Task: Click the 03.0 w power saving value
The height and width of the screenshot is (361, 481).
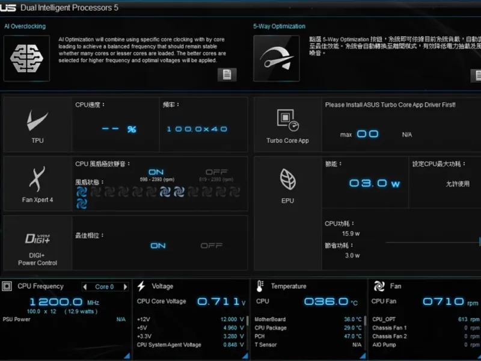Action: tap(375, 184)
